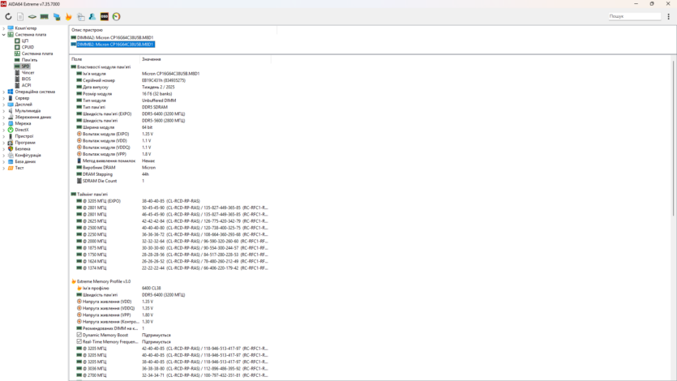Click the Мережа network tree icon
677x381 pixels.
[11, 123]
